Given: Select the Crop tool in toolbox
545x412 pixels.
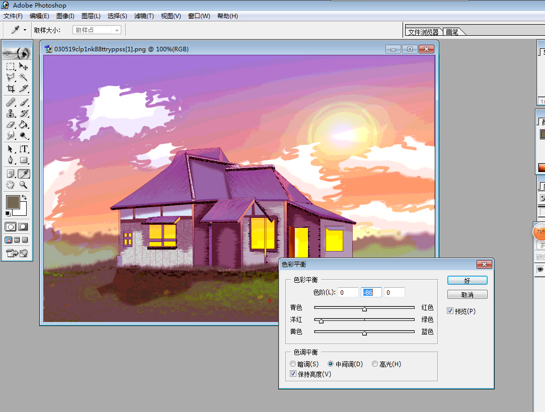Looking at the screenshot, I should click(11, 89).
